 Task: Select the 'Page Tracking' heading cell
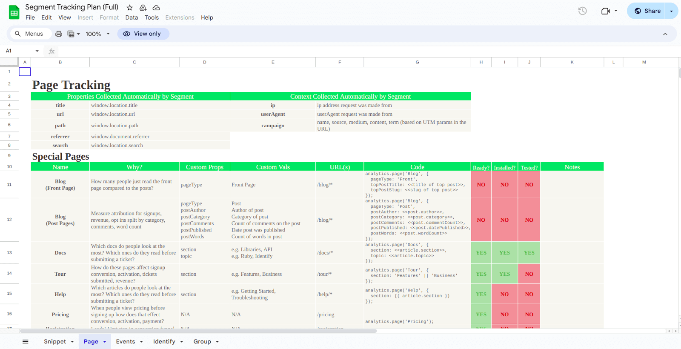[x=71, y=84]
